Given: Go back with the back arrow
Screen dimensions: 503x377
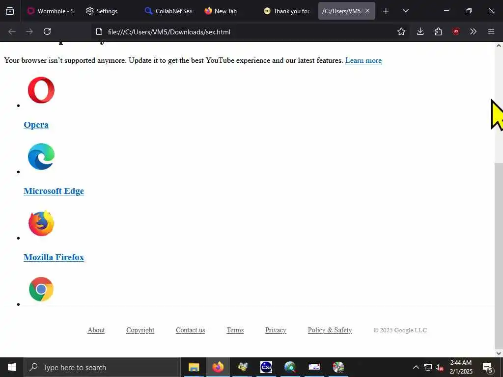Looking at the screenshot, I should click(x=12, y=31).
